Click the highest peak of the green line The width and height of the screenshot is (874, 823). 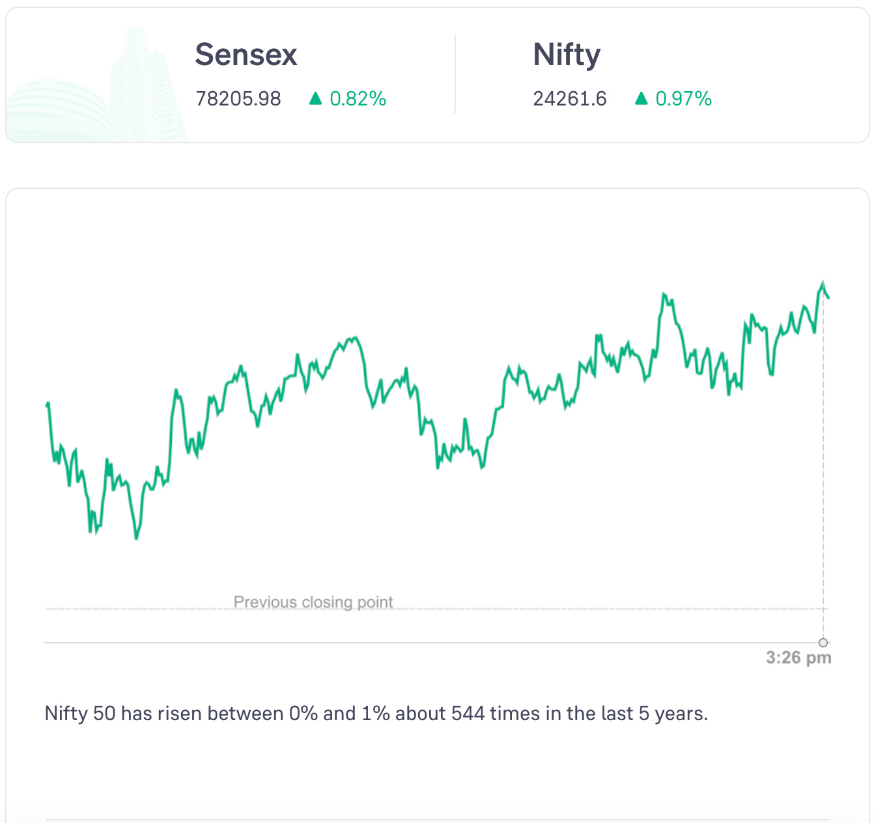coord(823,284)
